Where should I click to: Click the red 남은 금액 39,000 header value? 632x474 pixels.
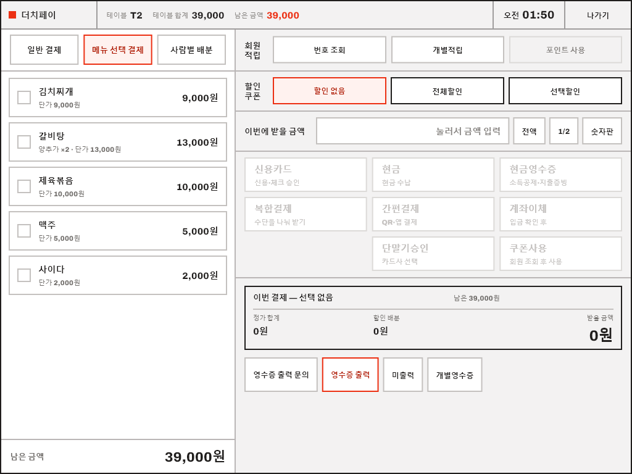point(283,15)
